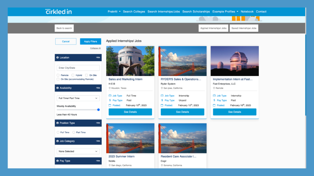The height and width of the screenshot is (176, 314).
Task: Hide the Availability filter section
Action: 98,88
